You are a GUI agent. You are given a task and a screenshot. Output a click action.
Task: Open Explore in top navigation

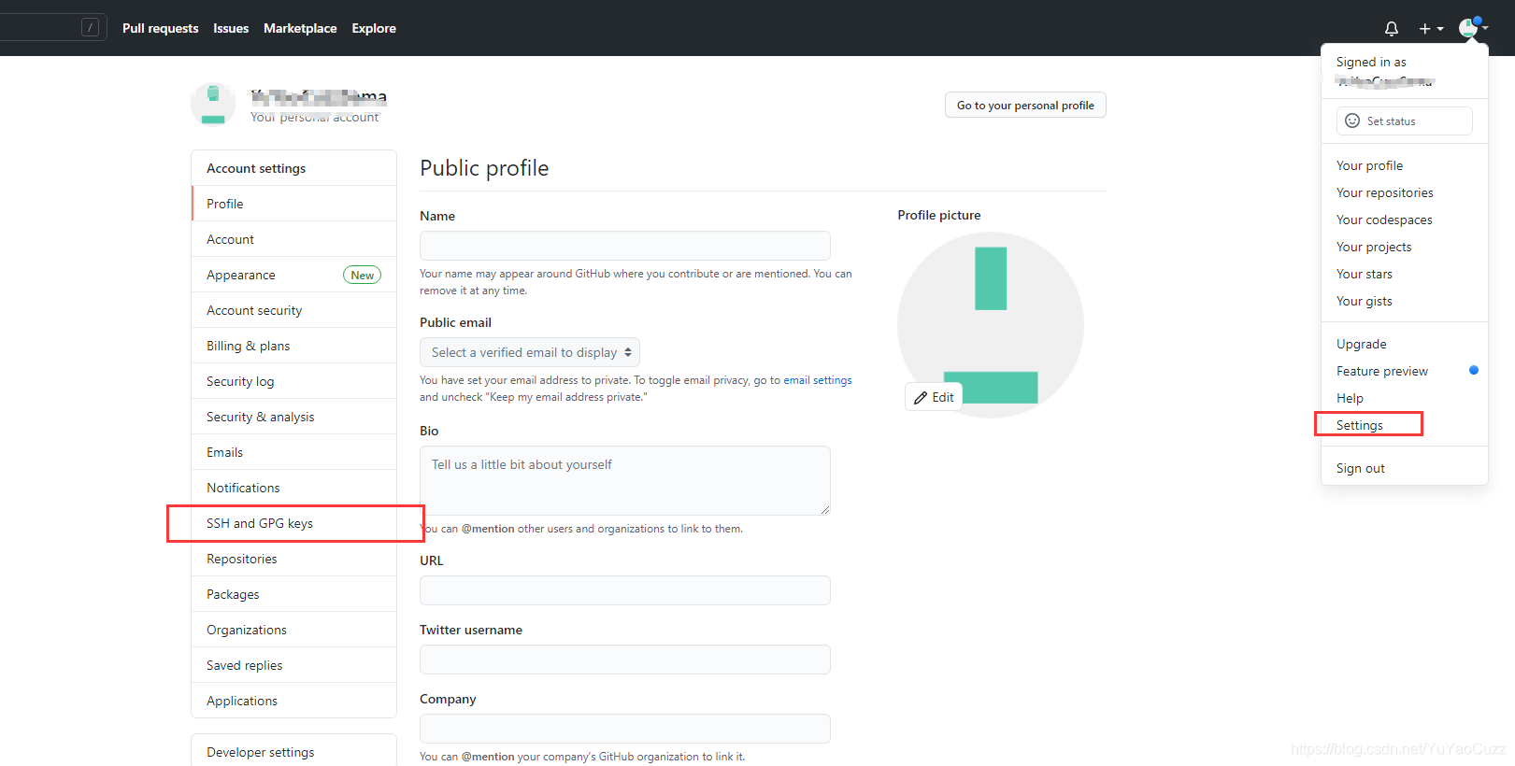tap(374, 28)
